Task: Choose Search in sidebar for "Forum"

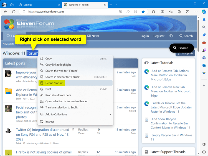Action: click(x=75, y=77)
